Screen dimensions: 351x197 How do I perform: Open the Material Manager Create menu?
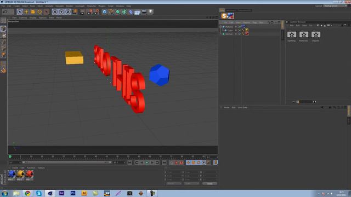click(x=15, y=168)
